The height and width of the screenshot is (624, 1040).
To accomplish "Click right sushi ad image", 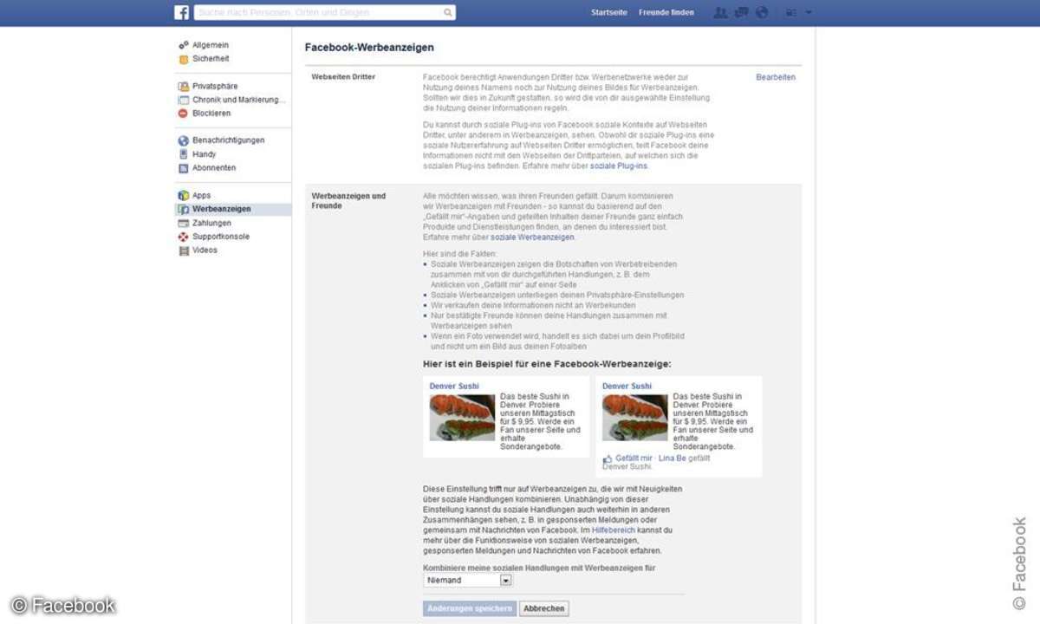I will (x=634, y=418).
